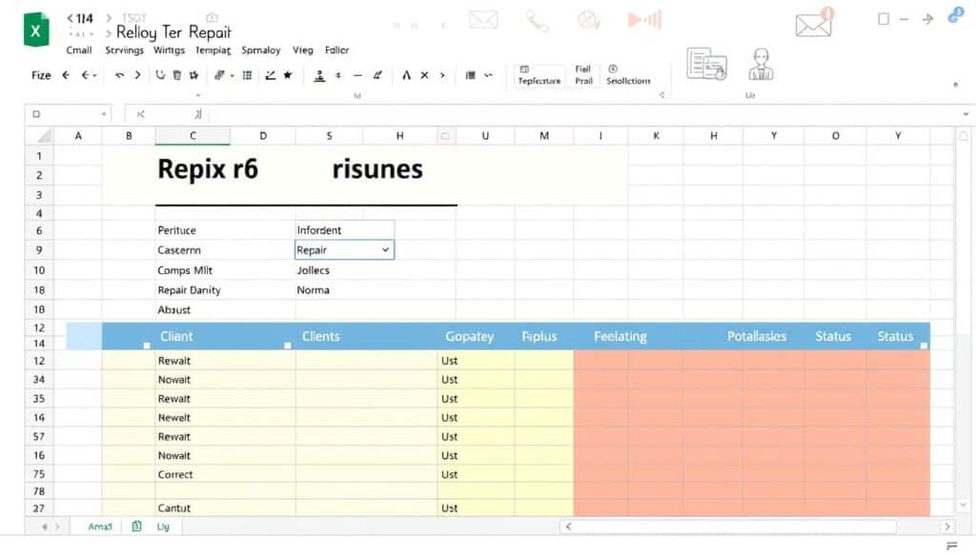Open the Faller menu tab

(x=336, y=50)
